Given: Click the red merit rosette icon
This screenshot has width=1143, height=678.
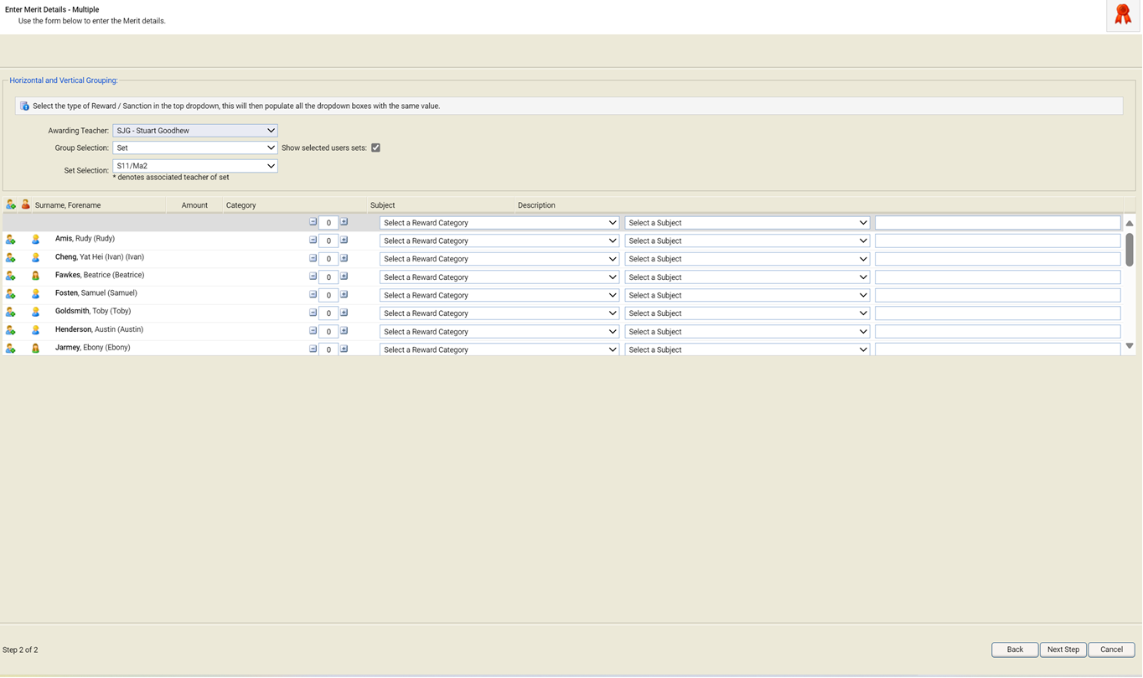Looking at the screenshot, I should click(x=1122, y=15).
